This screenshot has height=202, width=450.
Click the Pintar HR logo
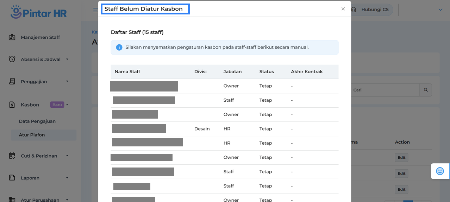point(38,12)
